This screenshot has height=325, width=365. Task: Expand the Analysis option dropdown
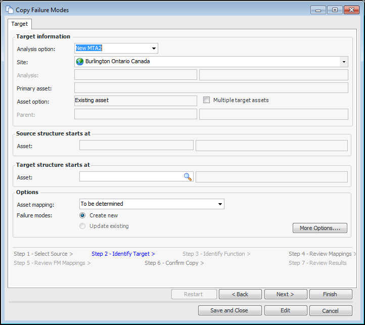click(x=154, y=49)
